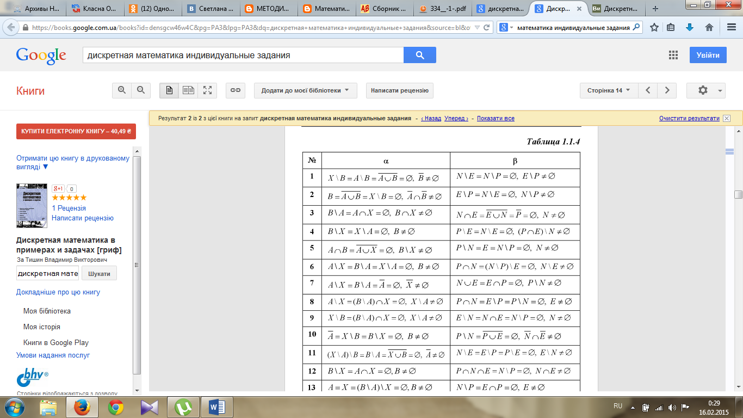Expand 'Отримати цю книгу в друкованому вигляді'

[73, 163]
